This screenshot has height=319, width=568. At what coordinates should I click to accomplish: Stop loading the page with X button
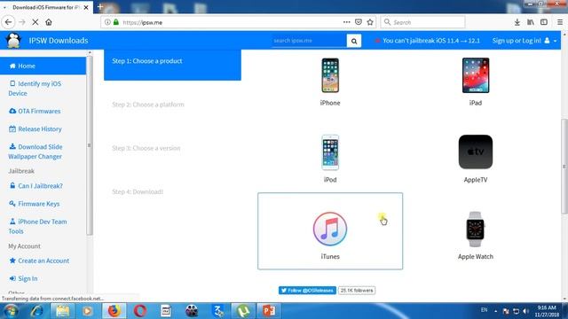35,22
